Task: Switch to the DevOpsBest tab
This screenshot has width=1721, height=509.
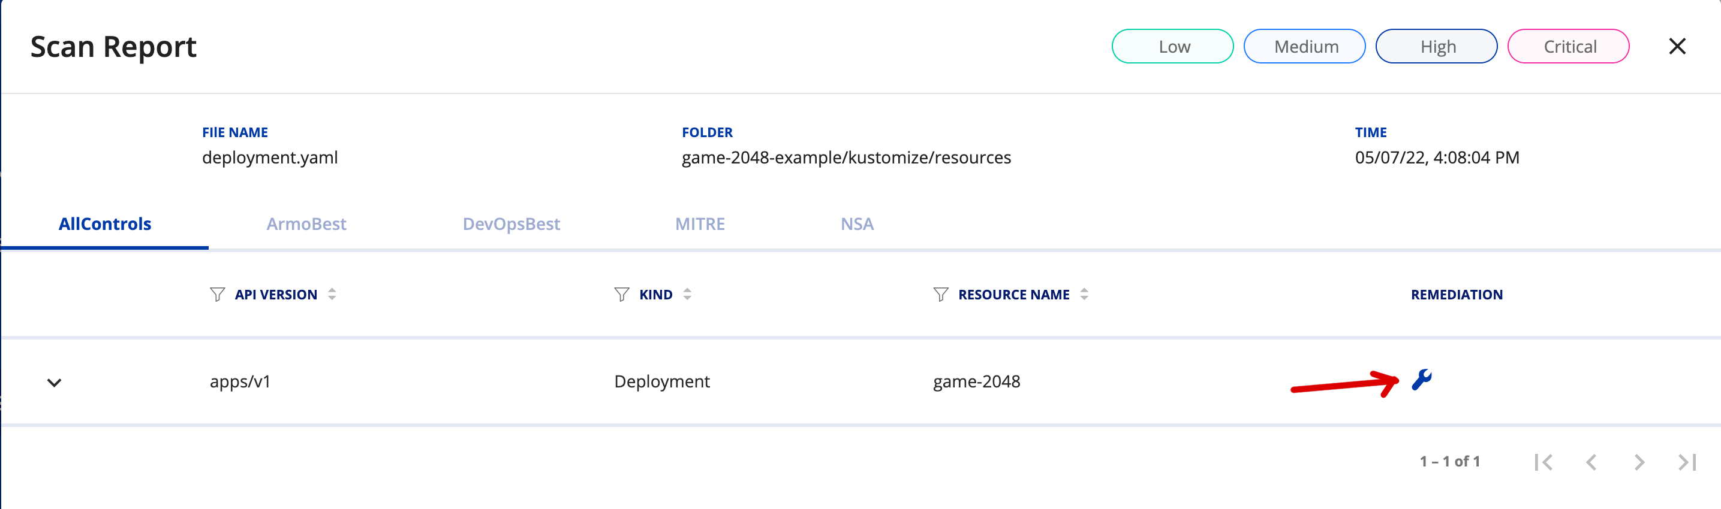Action: click(x=511, y=223)
